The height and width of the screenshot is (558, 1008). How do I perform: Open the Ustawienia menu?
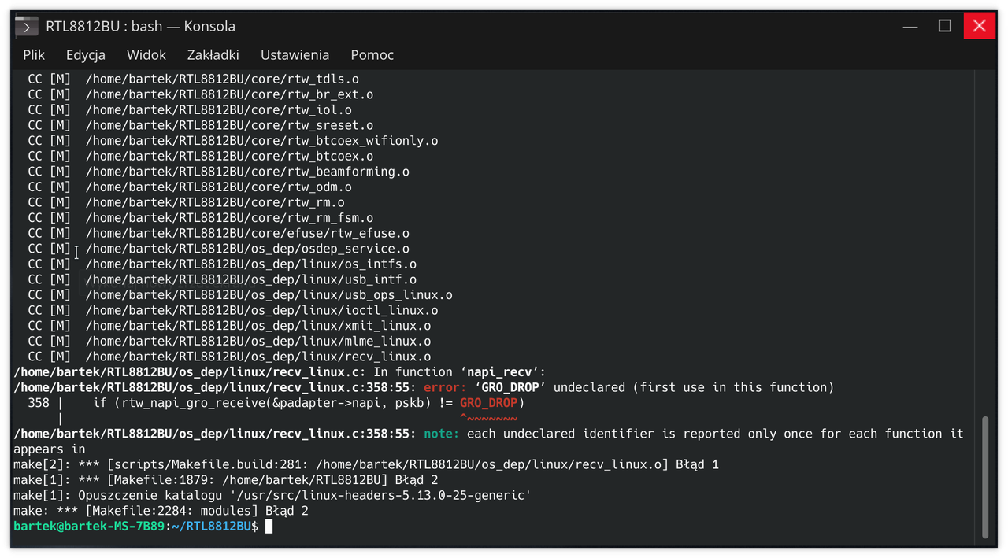pyautogui.click(x=295, y=54)
